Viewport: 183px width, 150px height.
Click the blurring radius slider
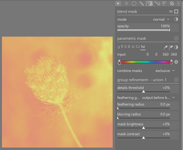pos(143,118)
